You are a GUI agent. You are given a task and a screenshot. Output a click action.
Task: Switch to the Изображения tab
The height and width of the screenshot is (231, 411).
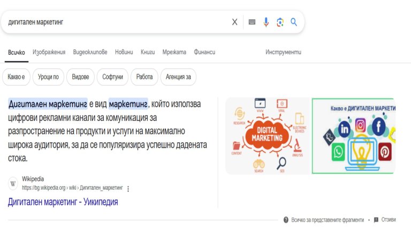(49, 52)
